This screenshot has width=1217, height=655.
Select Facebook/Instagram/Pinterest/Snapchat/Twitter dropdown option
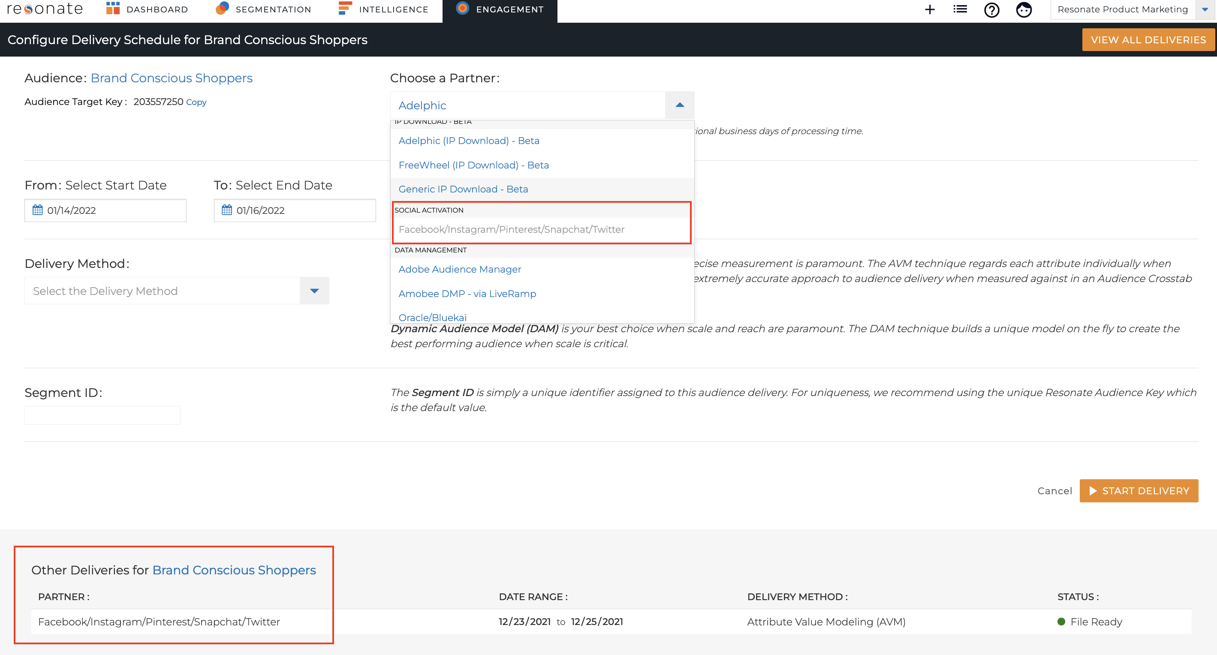542,229
